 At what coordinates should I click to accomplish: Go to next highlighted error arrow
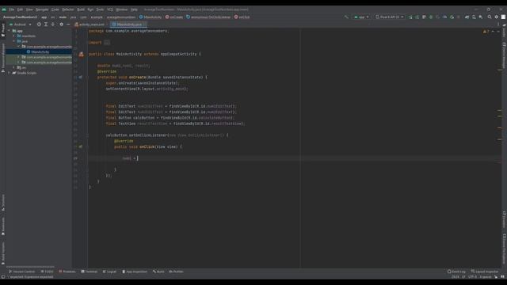pos(498,32)
